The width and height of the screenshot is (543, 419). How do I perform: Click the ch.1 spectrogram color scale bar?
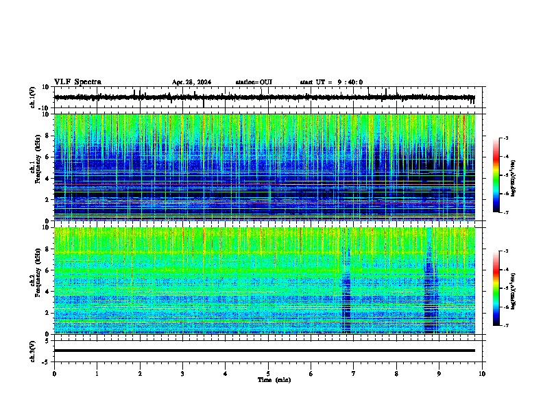tap(496, 175)
